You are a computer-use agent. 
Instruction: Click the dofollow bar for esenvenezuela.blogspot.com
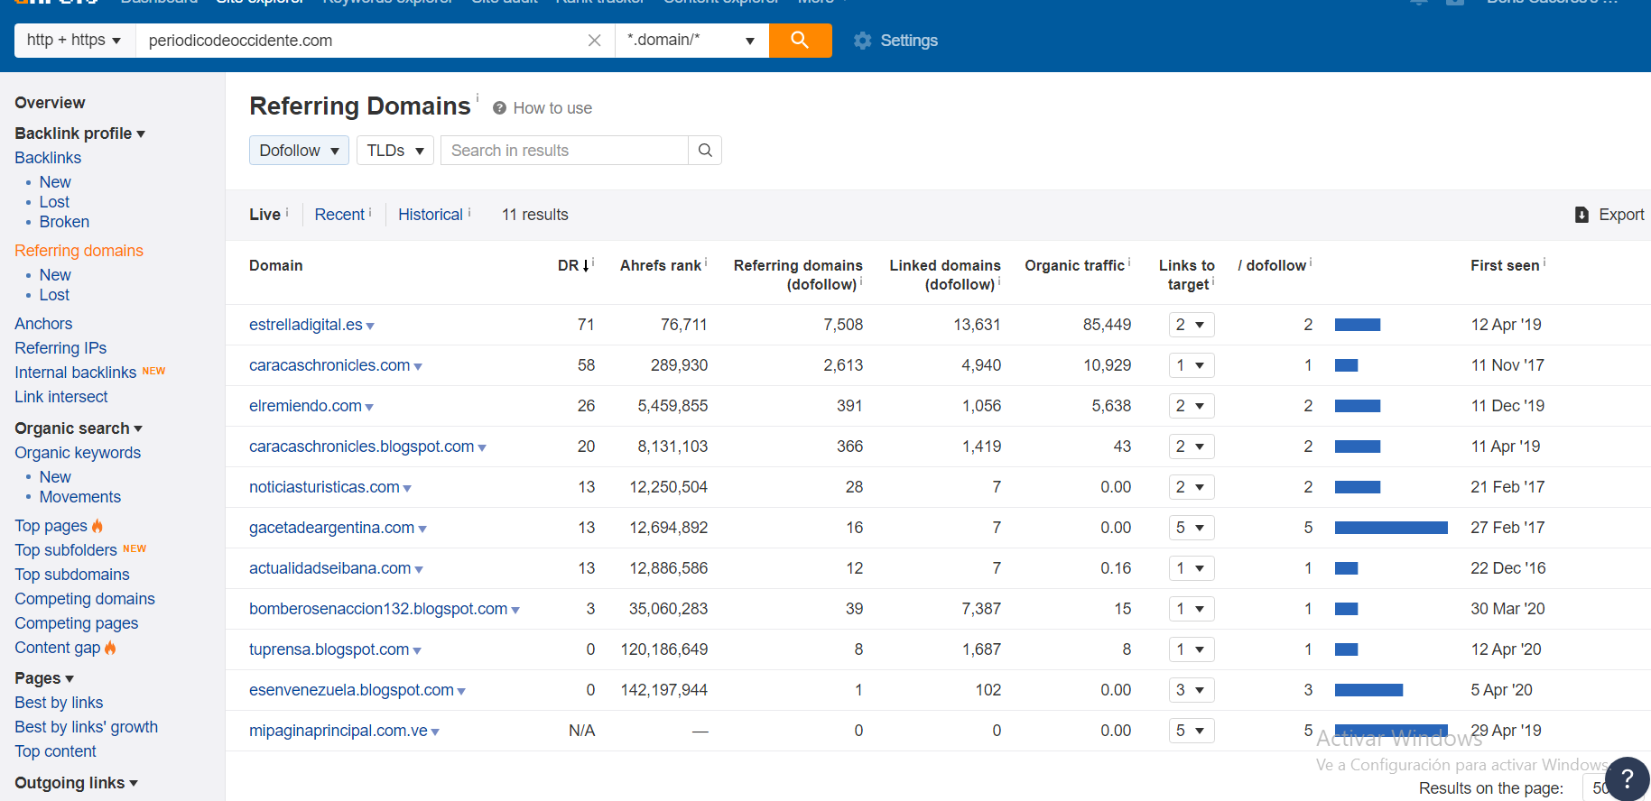click(1368, 690)
